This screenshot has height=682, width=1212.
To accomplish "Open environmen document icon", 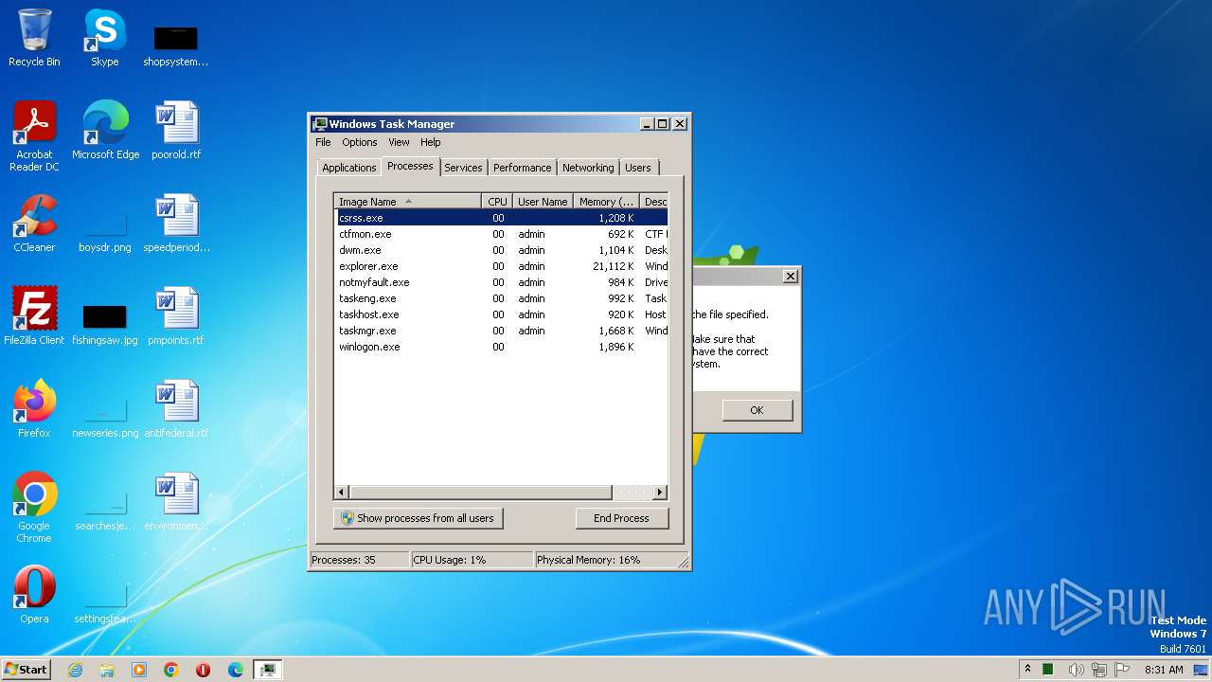I will pyautogui.click(x=176, y=502).
